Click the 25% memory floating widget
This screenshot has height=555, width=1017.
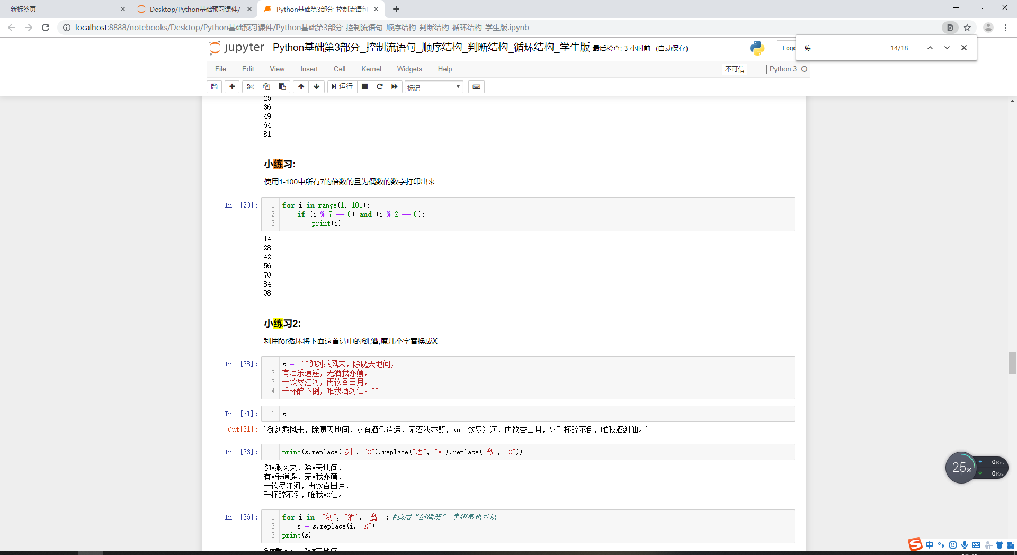(961, 467)
